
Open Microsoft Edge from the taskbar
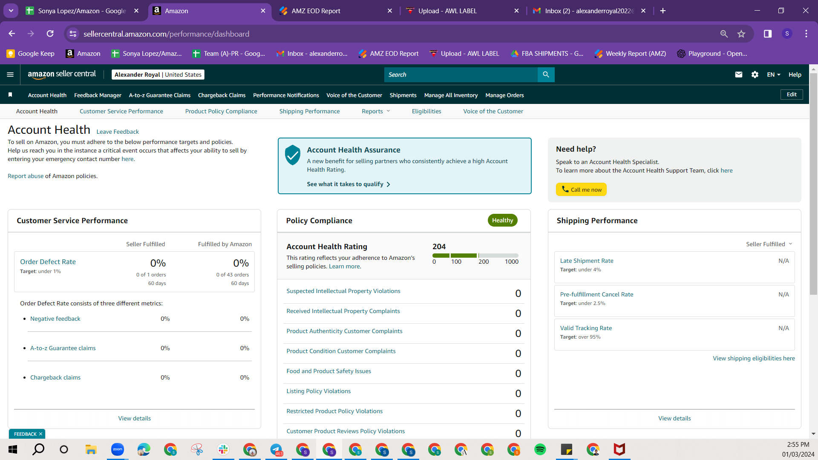(x=144, y=449)
